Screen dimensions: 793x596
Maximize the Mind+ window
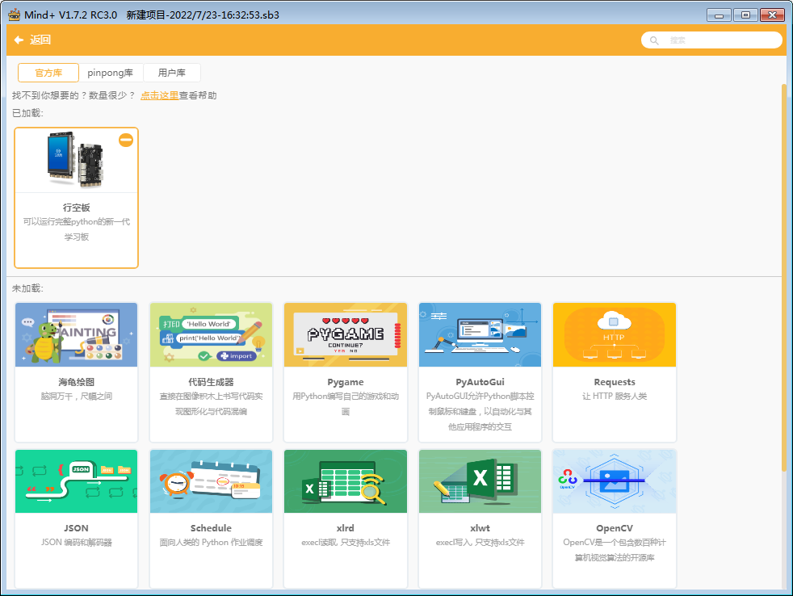coord(745,15)
